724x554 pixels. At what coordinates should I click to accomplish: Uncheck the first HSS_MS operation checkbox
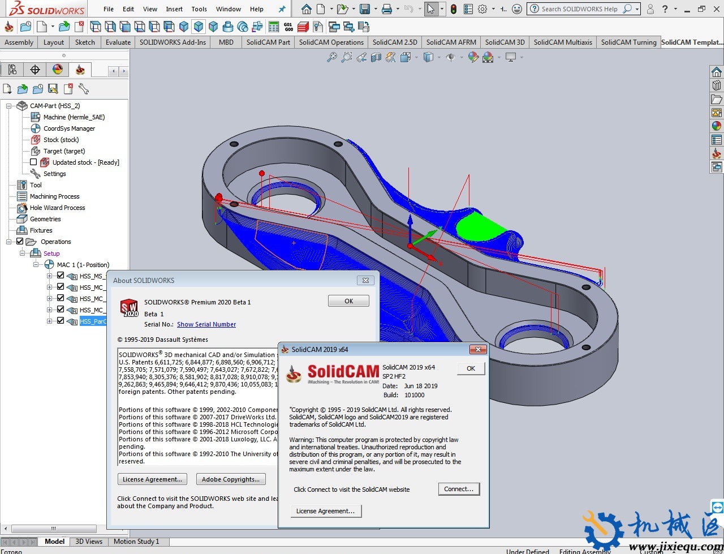[60, 275]
